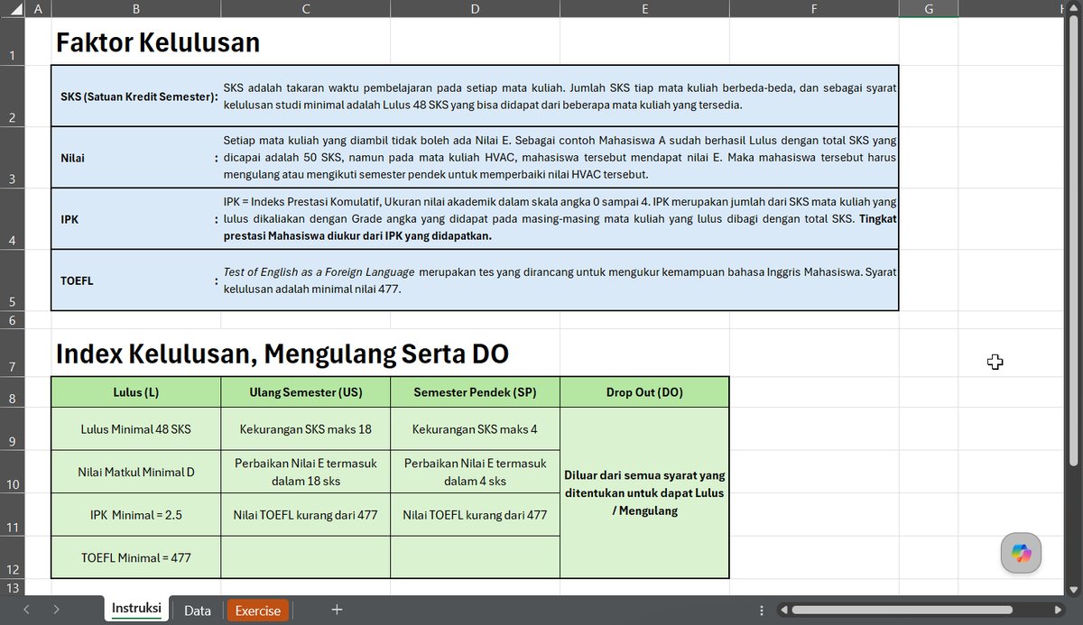Click the 'Kekurangan SKS maks 18' cell
The image size is (1083, 625).
point(305,428)
